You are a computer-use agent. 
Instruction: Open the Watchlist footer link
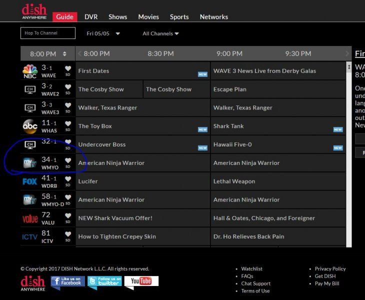click(x=251, y=268)
